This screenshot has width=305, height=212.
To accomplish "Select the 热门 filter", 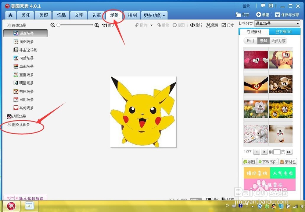I will click(250, 41).
